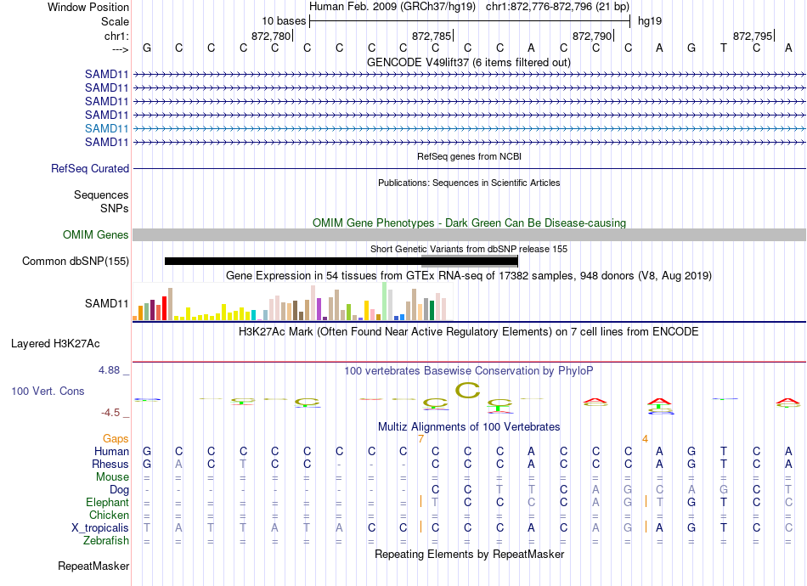807x586 pixels.
Task: Click the bright red bar in GTEx chart
Action: (x=164, y=308)
